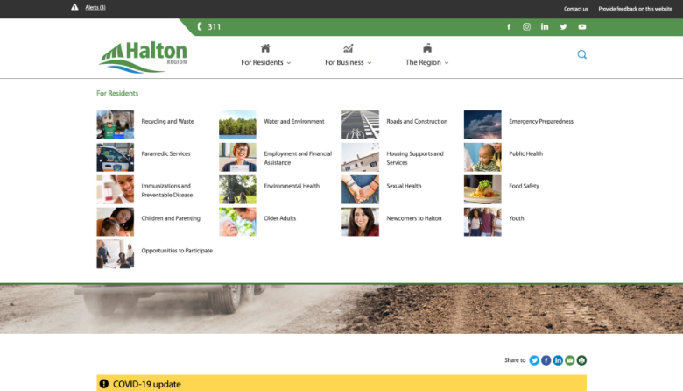Open Paramedic Services link

165,153
